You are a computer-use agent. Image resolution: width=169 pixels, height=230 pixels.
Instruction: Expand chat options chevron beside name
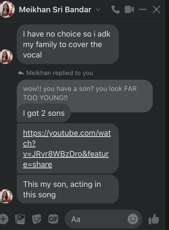98,10
